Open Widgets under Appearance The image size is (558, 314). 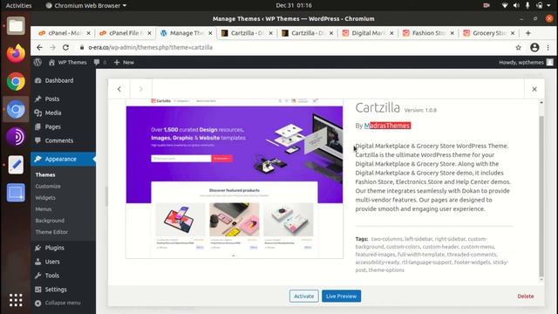(x=45, y=198)
